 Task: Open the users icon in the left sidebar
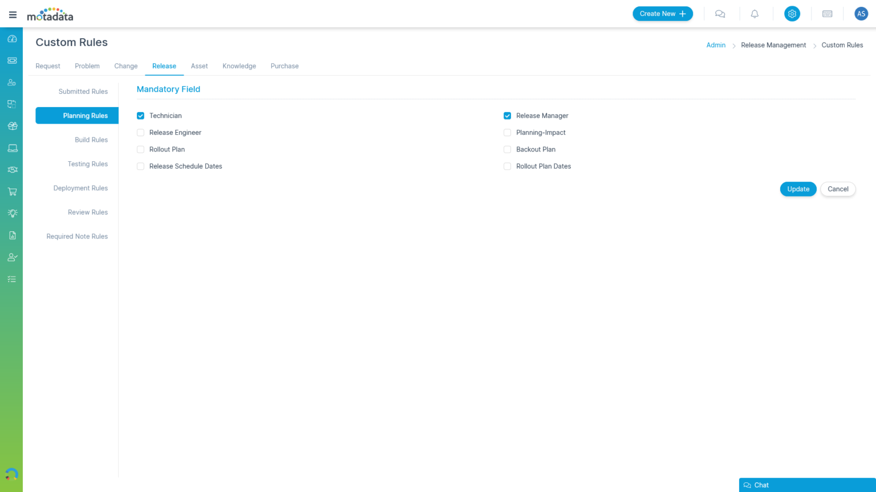[x=12, y=82]
